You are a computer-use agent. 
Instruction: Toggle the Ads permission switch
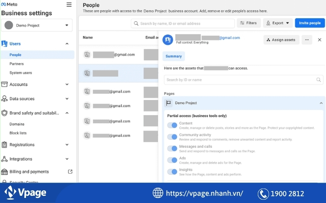pyautogui.click(x=172, y=160)
